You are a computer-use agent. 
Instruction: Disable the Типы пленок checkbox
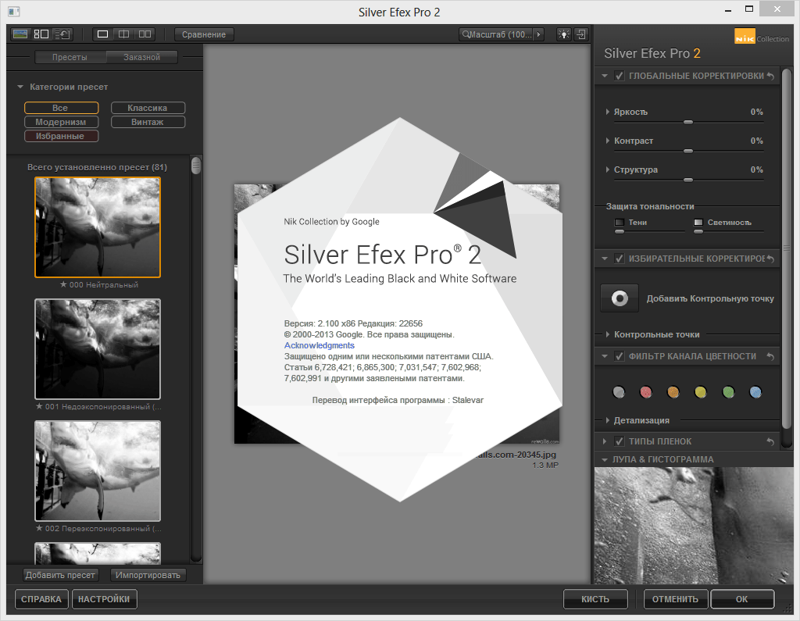click(620, 441)
